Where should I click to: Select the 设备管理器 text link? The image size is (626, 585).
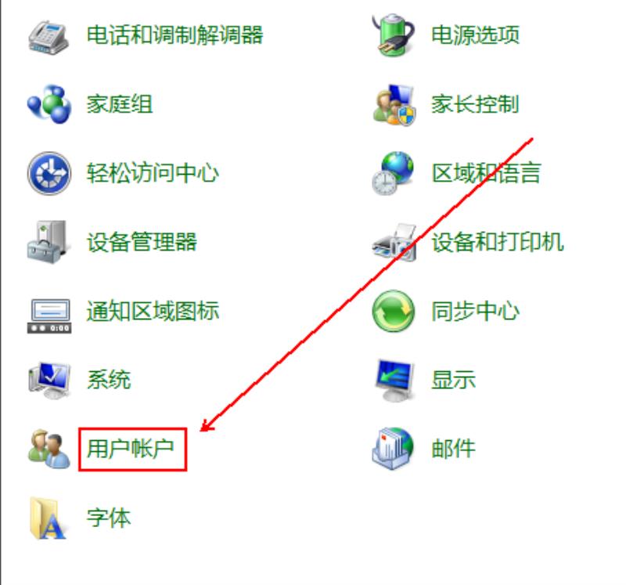click(142, 242)
